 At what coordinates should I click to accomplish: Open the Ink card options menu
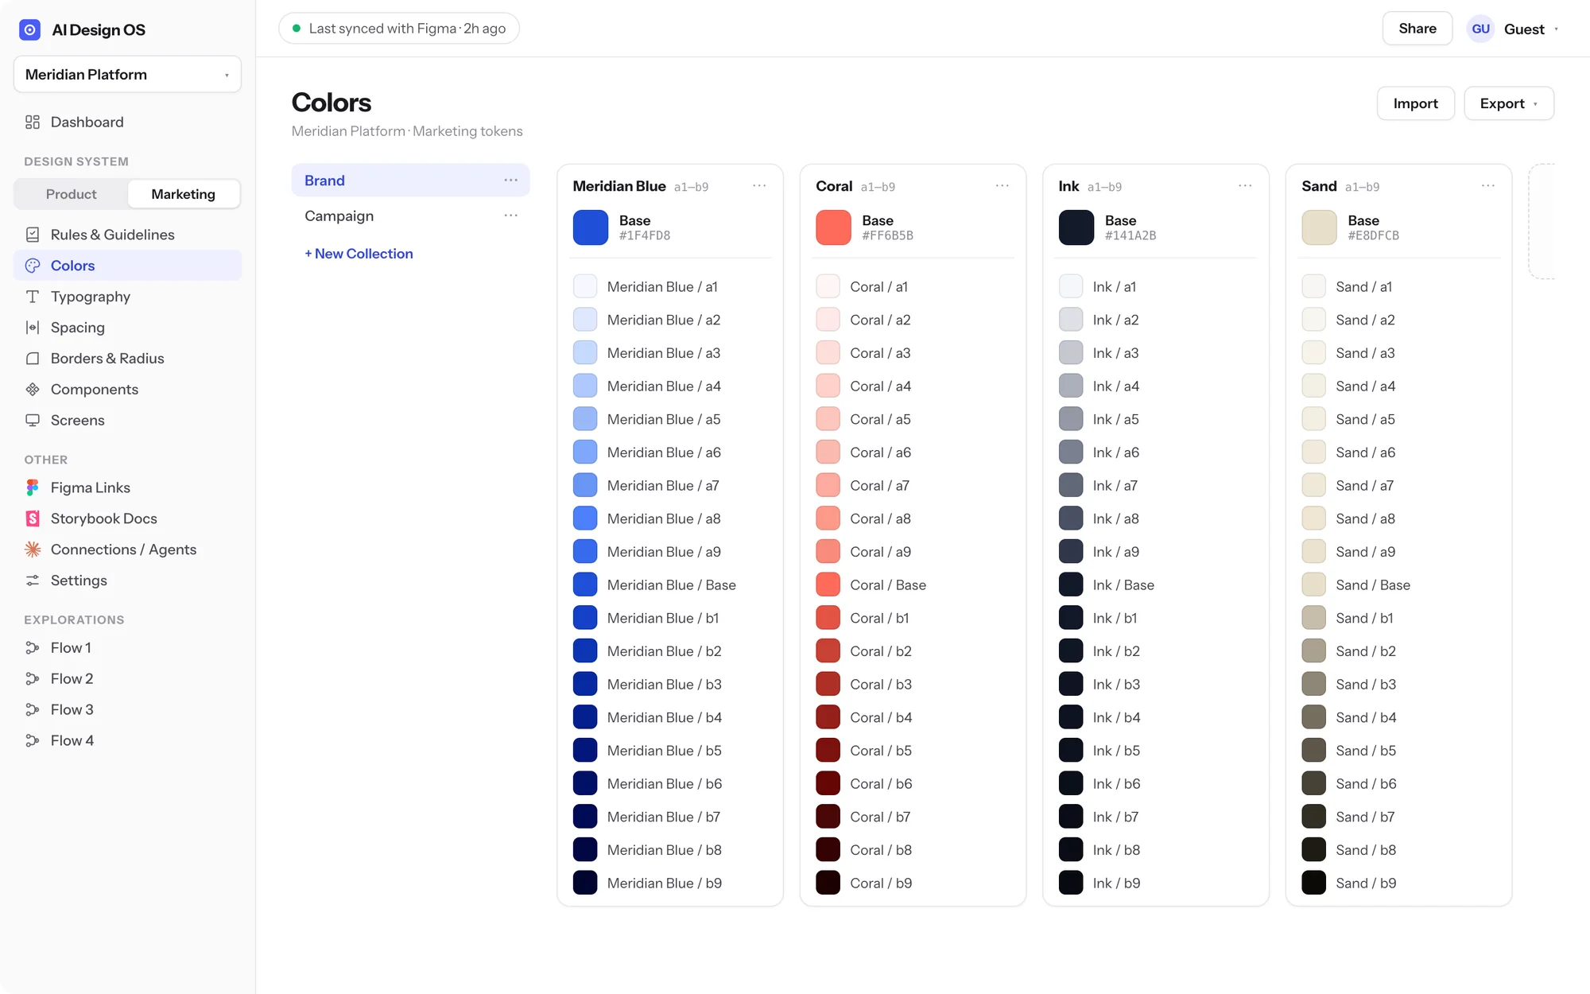(x=1245, y=186)
